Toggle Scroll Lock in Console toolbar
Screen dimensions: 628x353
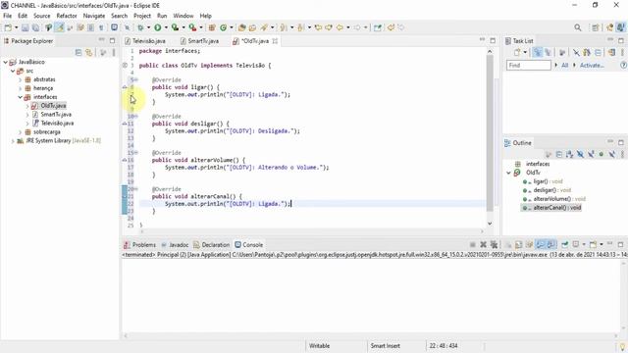[519, 244]
